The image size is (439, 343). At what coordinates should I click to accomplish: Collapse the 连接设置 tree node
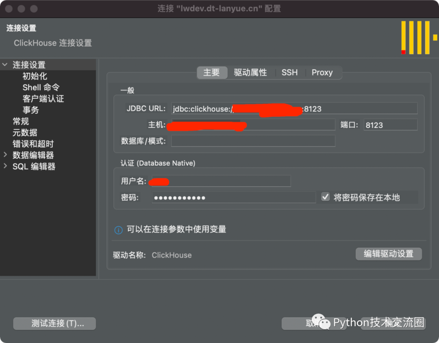pyautogui.click(x=5, y=65)
